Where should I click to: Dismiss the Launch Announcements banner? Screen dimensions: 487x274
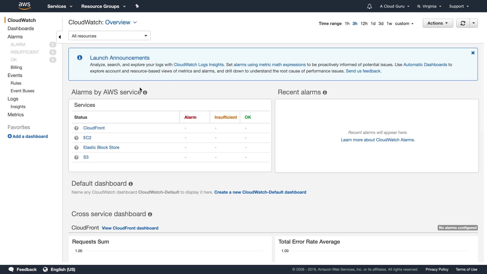pos(473,53)
